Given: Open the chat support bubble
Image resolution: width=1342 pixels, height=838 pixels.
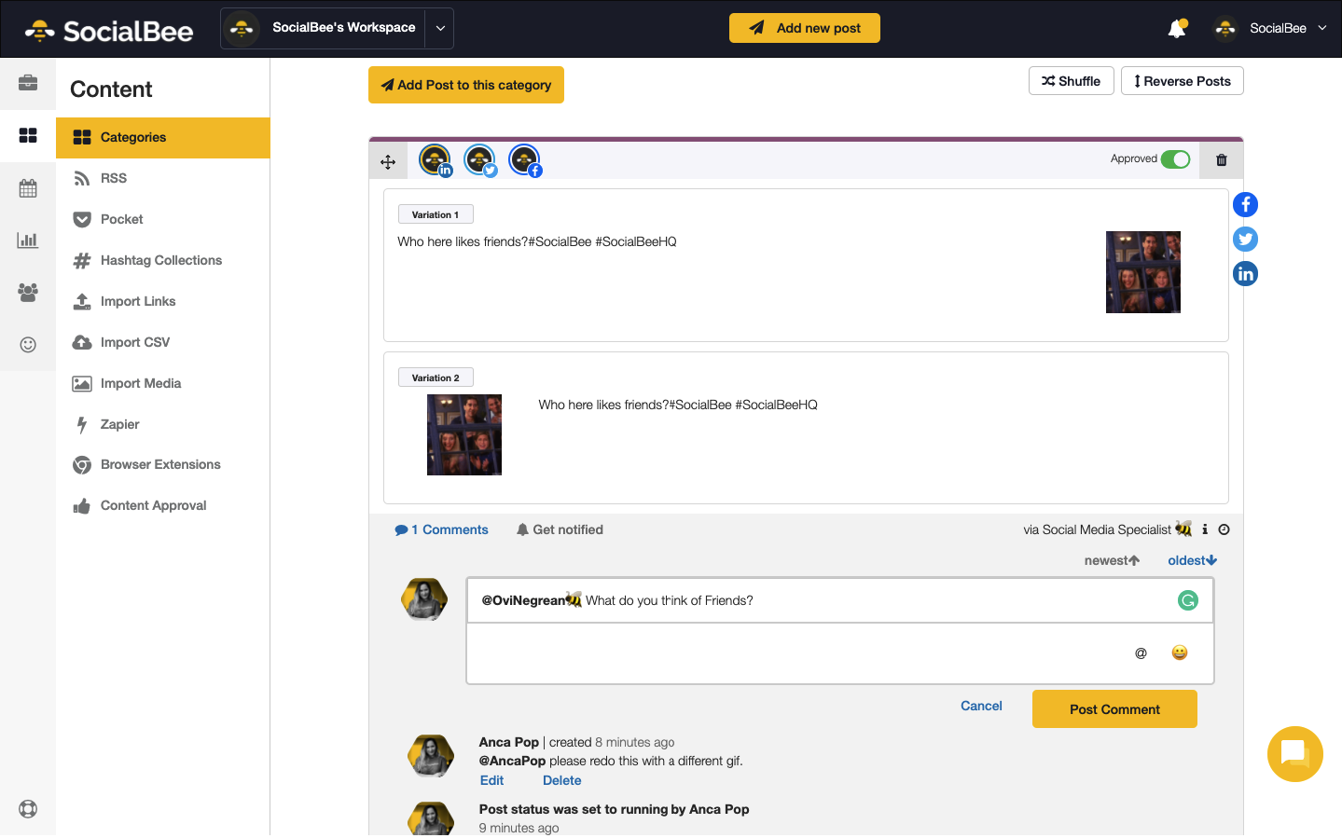Looking at the screenshot, I should coord(1294,753).
